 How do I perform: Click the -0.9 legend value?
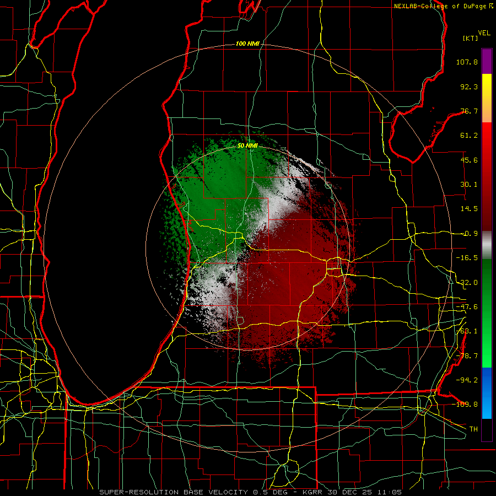469,234
